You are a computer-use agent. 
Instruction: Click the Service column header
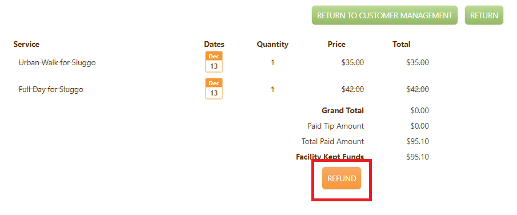click(x=26, y=44)
